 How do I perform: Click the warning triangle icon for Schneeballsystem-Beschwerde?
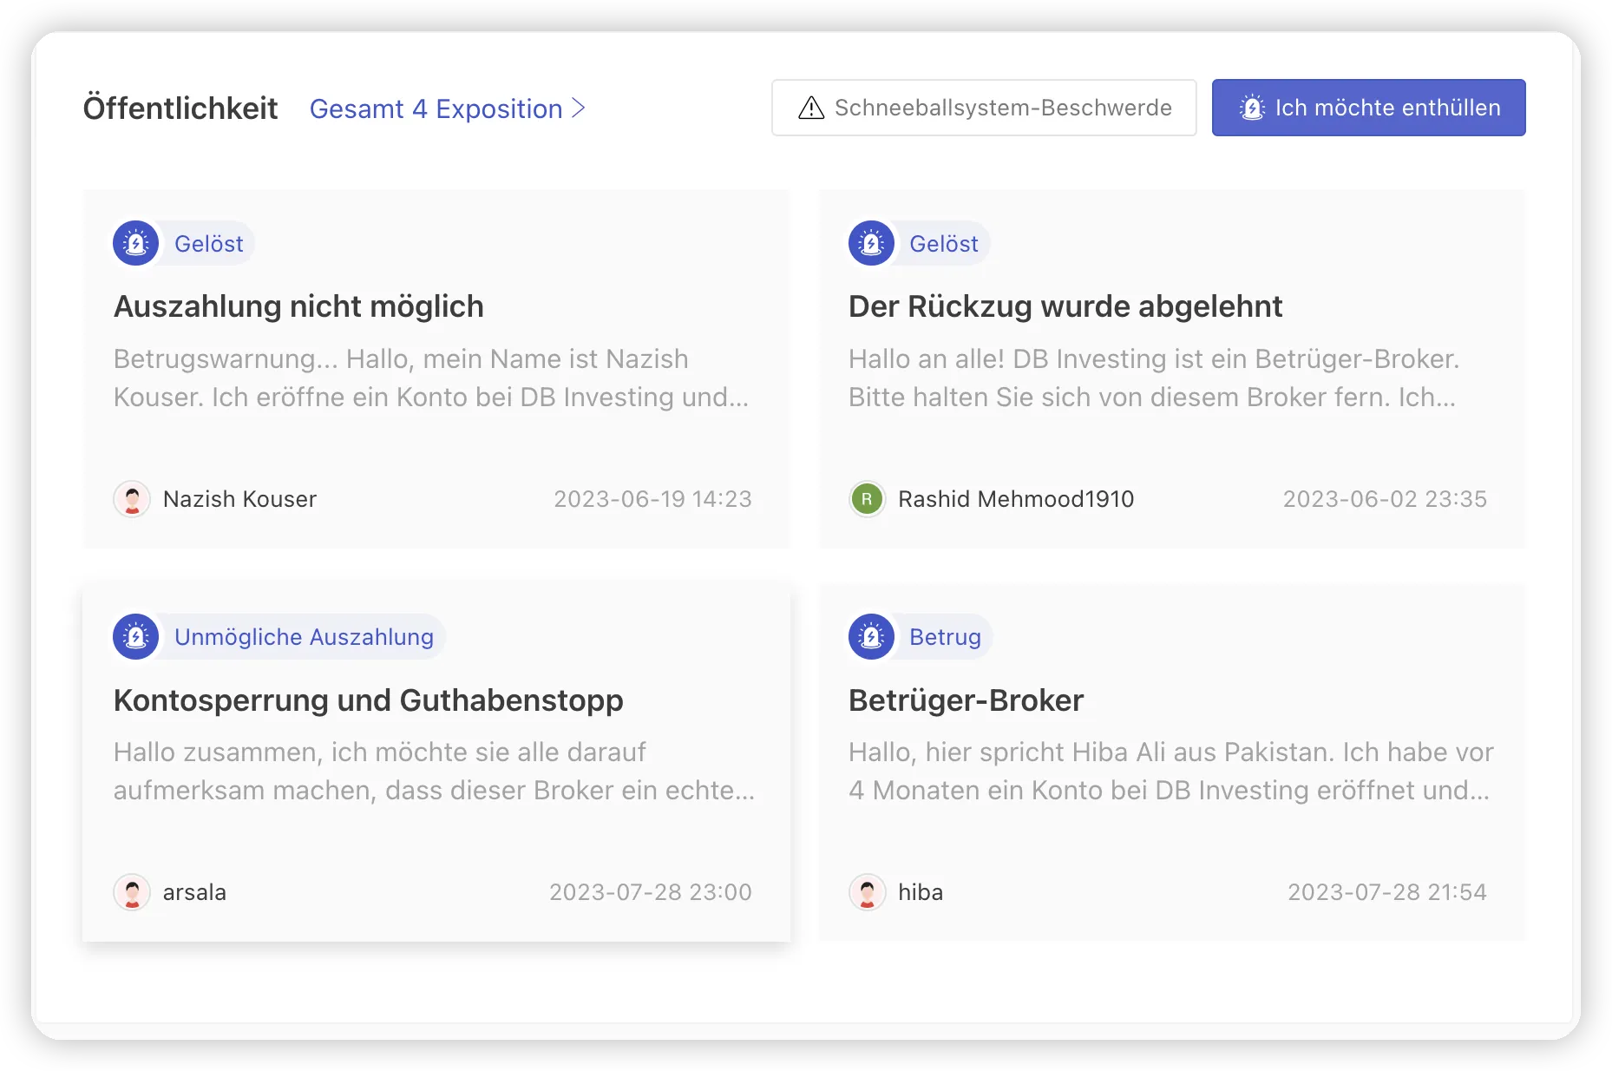[810, 108]
